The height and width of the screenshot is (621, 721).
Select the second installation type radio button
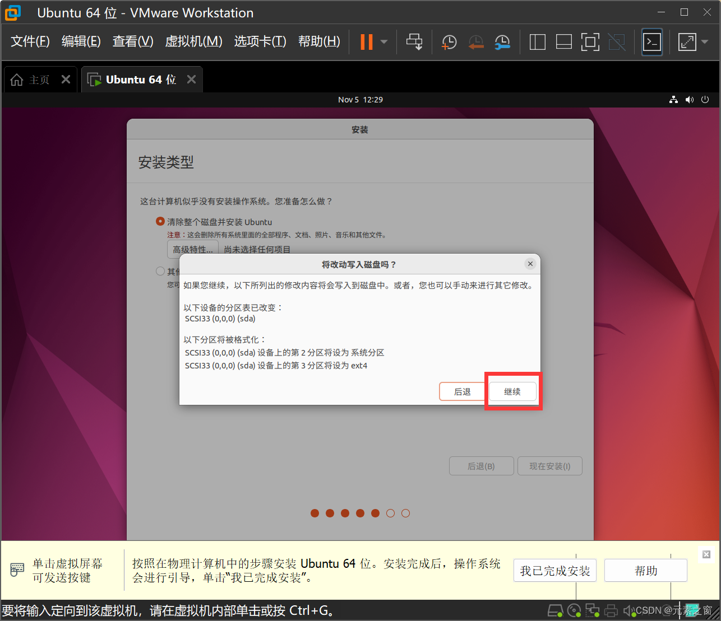pos(160,272)
